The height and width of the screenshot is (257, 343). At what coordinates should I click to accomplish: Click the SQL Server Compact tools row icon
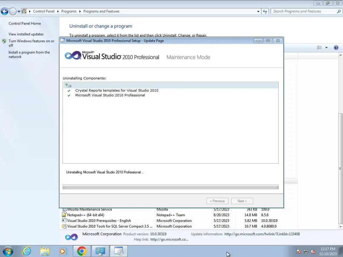point(64,226)
